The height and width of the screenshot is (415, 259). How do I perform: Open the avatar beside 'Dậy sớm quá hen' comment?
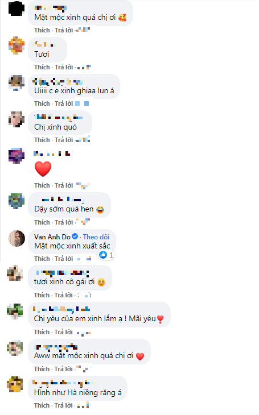click(x=17, y=201)
